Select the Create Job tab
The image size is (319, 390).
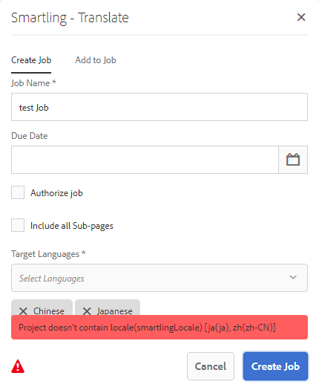[x=31, y=60]
